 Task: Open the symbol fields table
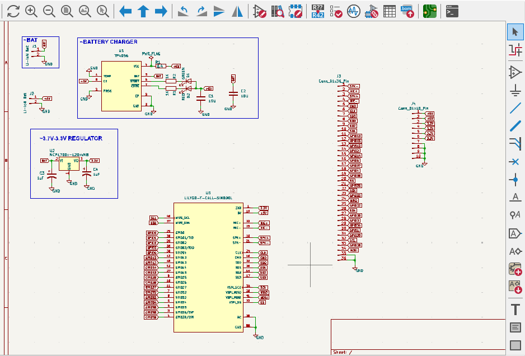tap(389, 11)
